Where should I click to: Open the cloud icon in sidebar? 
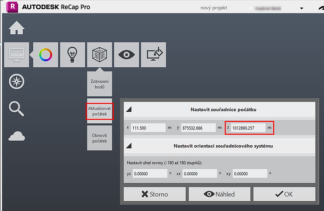pyautogui.click(x=17, y=136)
